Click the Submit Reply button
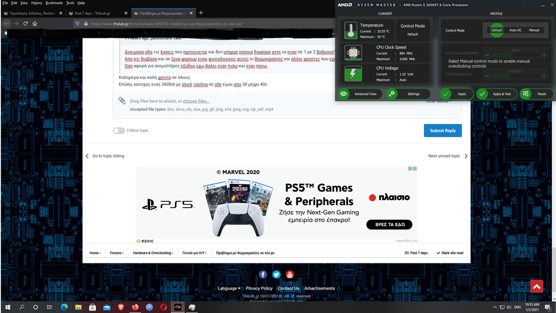Screen dimensions: 556x313 [442, 130]
